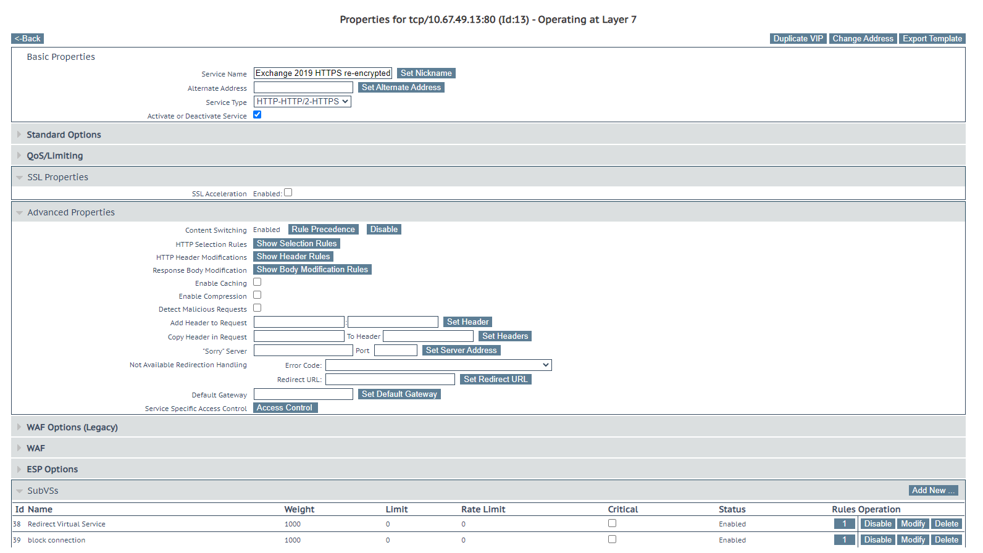Focus the Service Name field

pos(323,73)
